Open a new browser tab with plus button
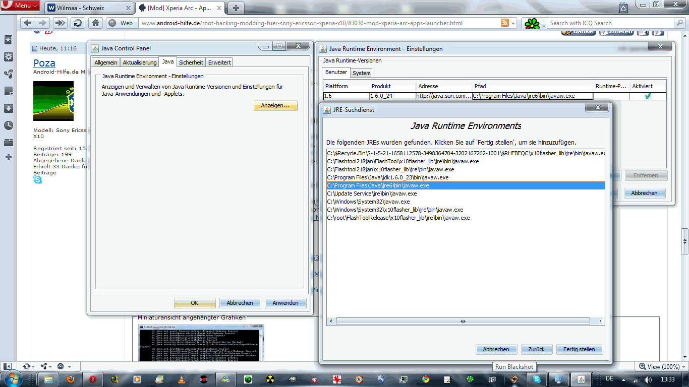 point(236,8)
